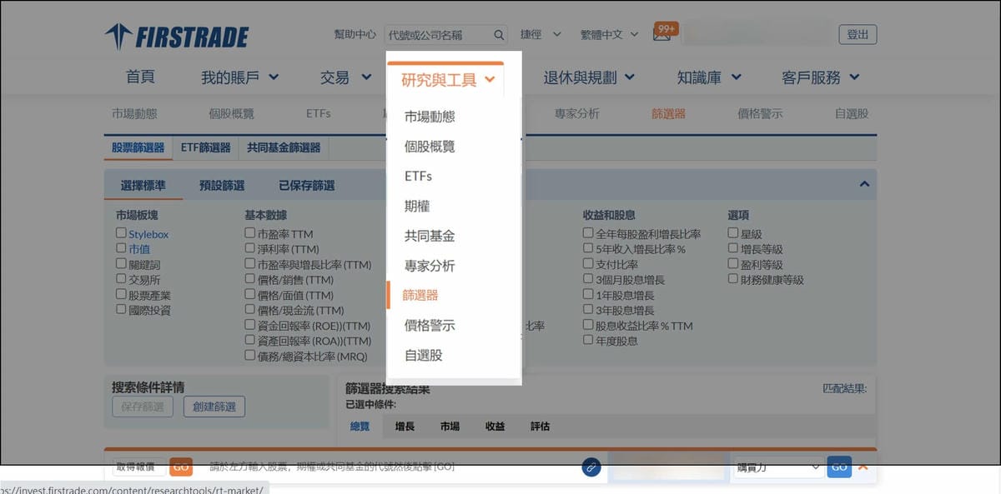Check the 支付比率 checkbox
Screen dimensions: 1001x494
point(588,263)
